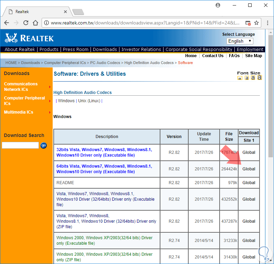Viewport: 274px width, 264px height.
Task: Jump to the Windows section link
Action: [66, 101]
